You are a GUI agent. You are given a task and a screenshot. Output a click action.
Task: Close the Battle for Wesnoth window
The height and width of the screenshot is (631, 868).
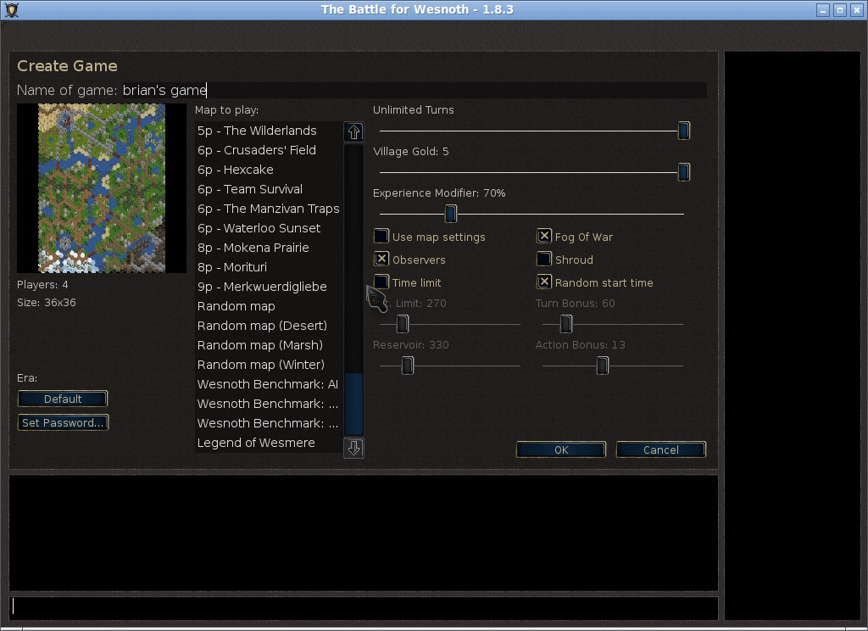(856, 10)
